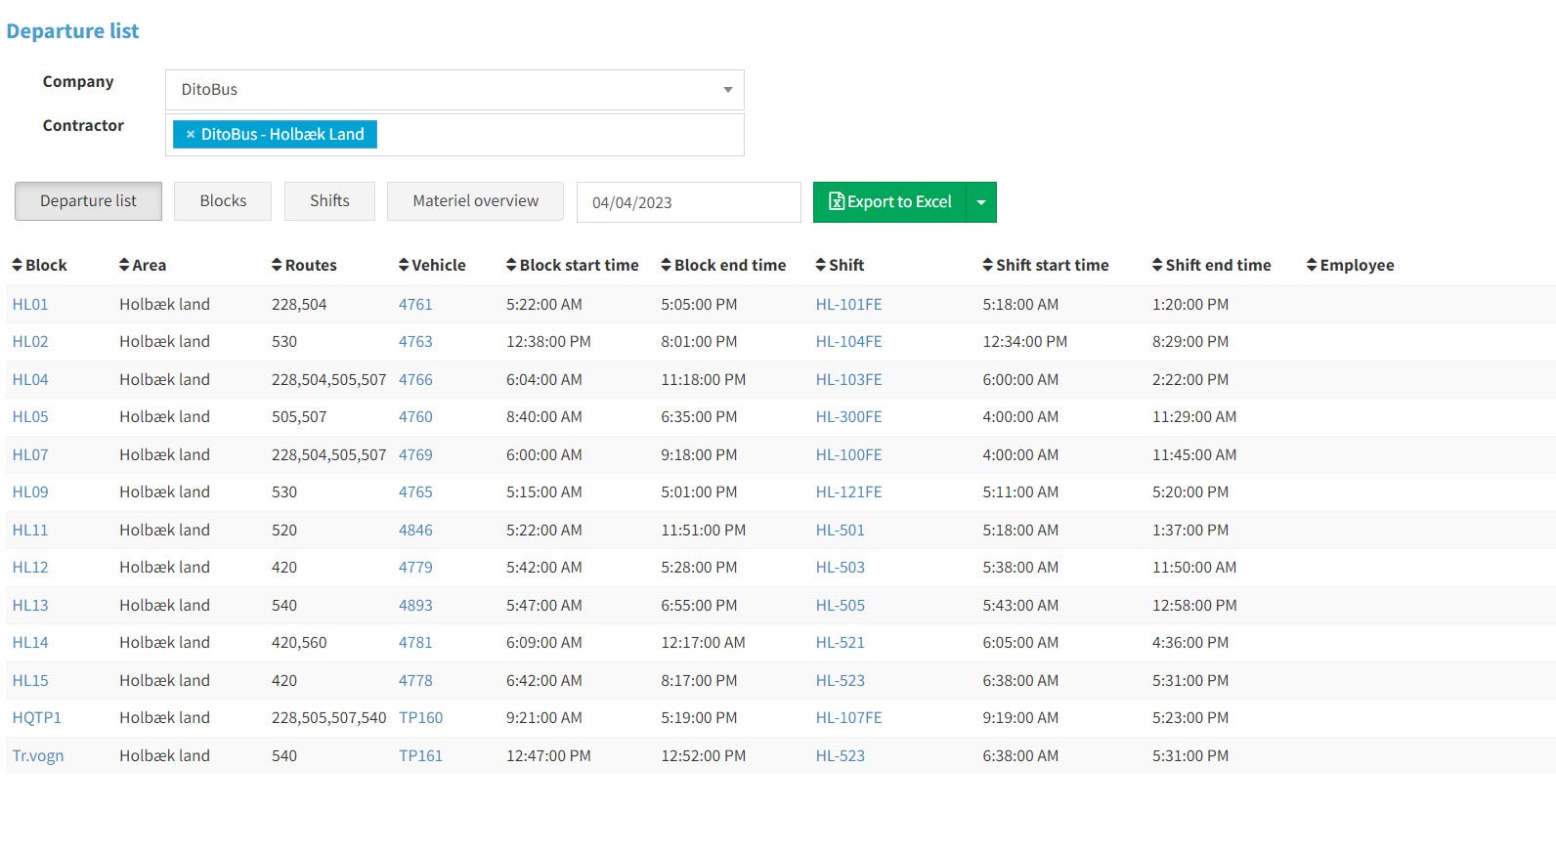The width and height of the screenshot is (1556, 853).
Task: Open the Materiel overview tab
Action: pyautogui.click(x=475, y=201)
